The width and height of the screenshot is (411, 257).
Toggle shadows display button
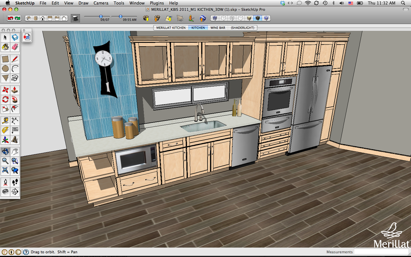[x=75, y=18]
